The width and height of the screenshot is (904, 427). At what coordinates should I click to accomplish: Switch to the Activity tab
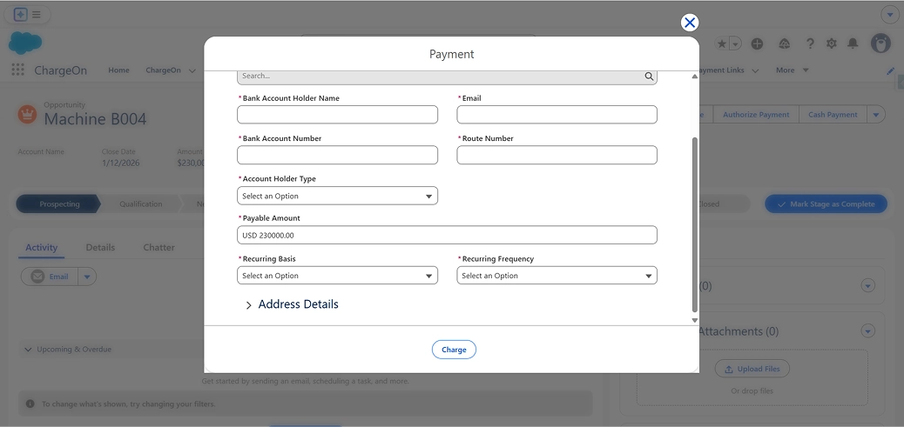coord(42,248)
